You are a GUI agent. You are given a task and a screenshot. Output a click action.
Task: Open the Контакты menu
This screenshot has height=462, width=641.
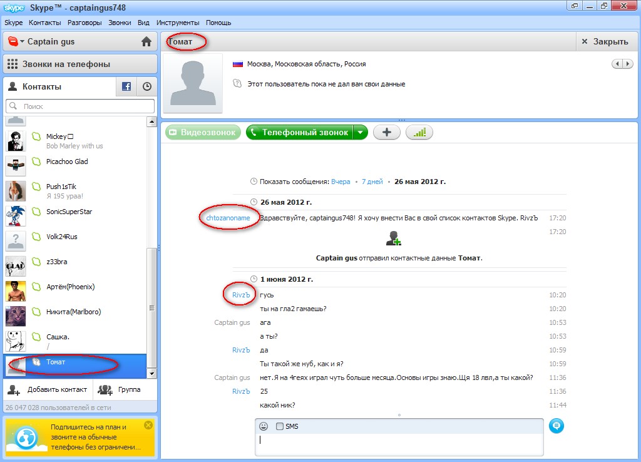(x=45, y=23)
